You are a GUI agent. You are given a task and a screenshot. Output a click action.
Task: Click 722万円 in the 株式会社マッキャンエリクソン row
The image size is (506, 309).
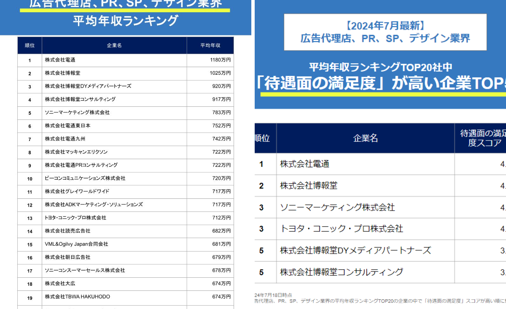tap(221, 152)
